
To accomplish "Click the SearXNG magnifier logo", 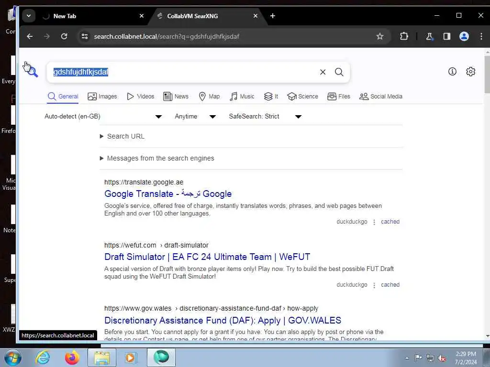I will click(x=32, y=72).
